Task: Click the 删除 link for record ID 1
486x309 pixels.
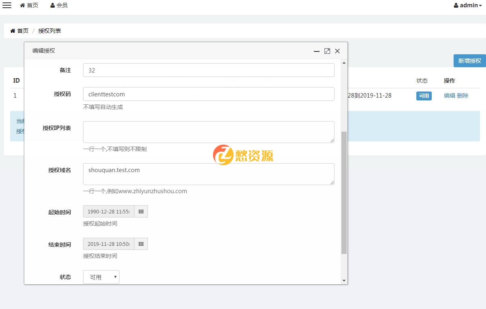Action: 462,96
